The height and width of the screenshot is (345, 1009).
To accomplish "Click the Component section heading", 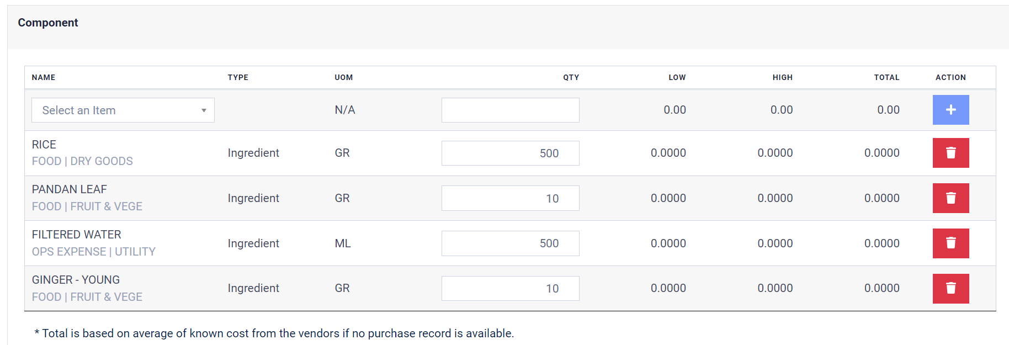I will (x=48, y=23).
